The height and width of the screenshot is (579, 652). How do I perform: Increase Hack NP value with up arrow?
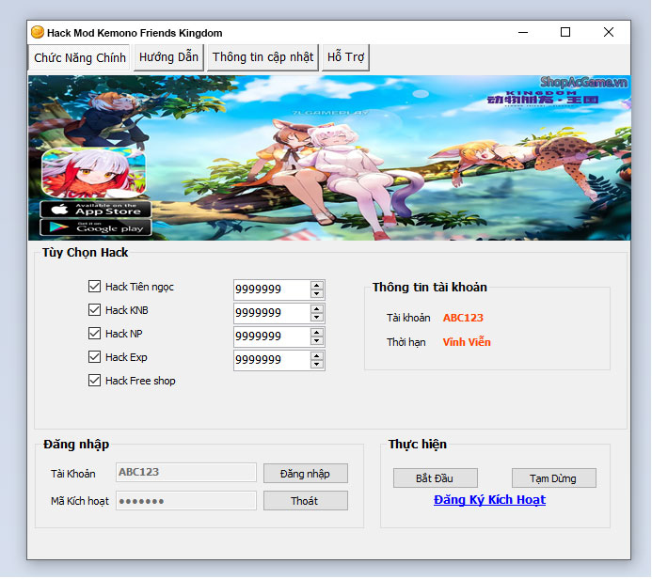click(317, 332)
